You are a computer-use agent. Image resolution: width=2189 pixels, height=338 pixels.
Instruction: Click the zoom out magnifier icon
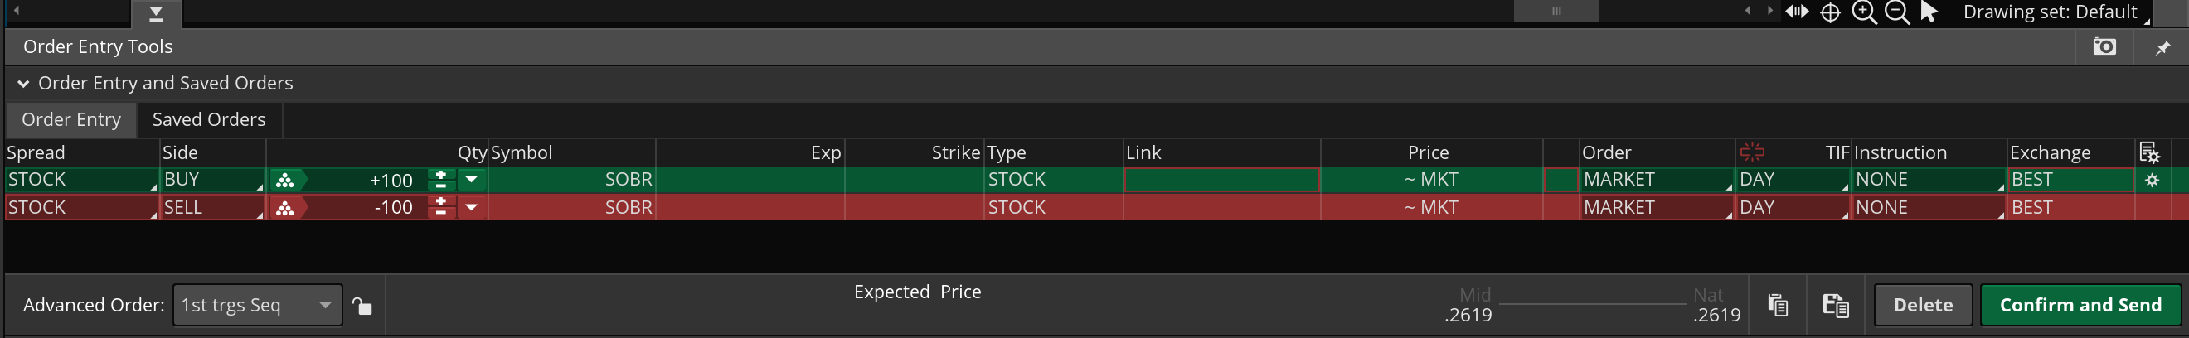tap(1896, 12)
